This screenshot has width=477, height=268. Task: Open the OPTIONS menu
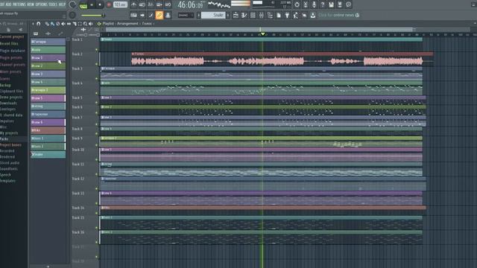(x=42, y=4)
